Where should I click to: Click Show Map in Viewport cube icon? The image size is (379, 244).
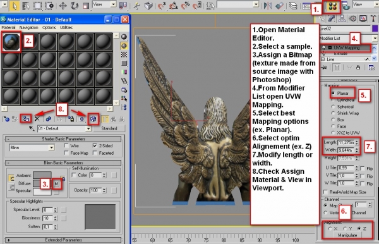pos(93,119)
